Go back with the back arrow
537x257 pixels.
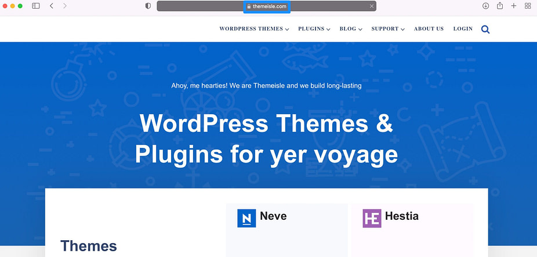(52, 6)
